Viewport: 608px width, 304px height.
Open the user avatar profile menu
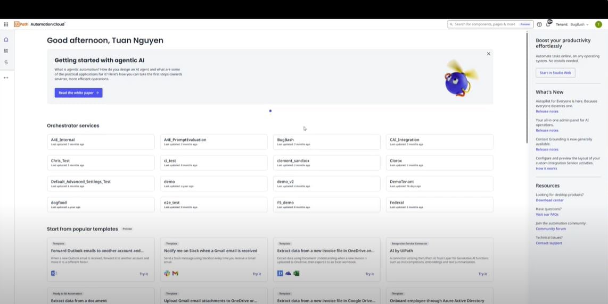point(598,24)
